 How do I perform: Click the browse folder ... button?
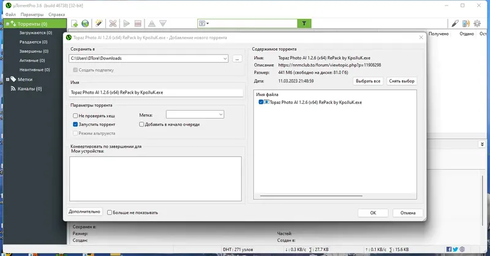(237, 59)
